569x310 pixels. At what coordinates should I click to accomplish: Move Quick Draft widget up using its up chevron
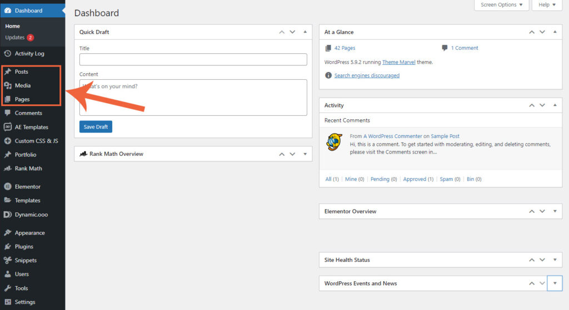click(282, 32)
